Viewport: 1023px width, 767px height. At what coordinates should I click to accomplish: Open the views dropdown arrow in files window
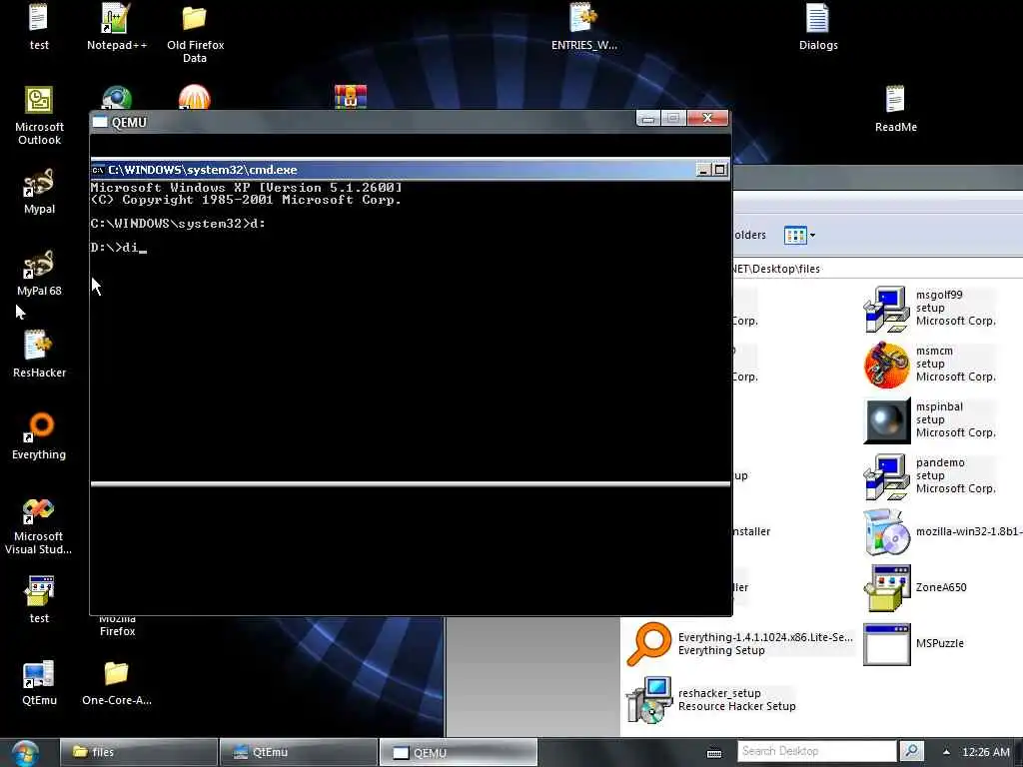pos(812,236)
